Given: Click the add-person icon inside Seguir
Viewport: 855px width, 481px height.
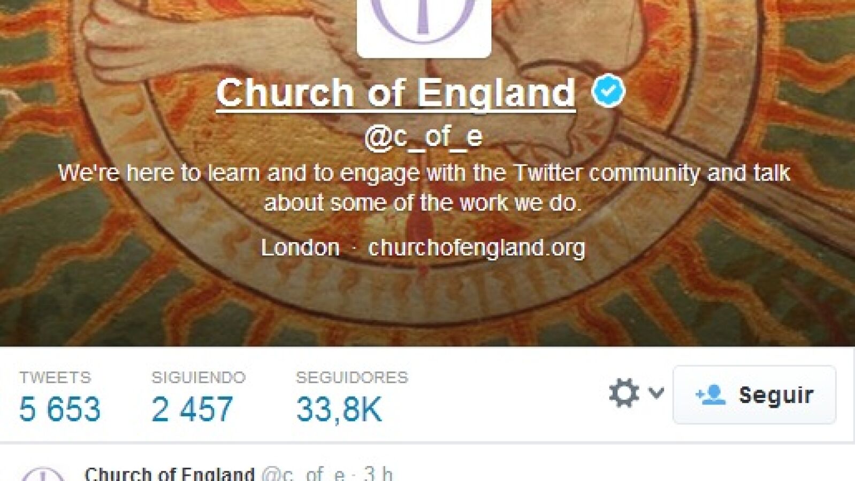Looking at the screenshot, I should [711, 395].
